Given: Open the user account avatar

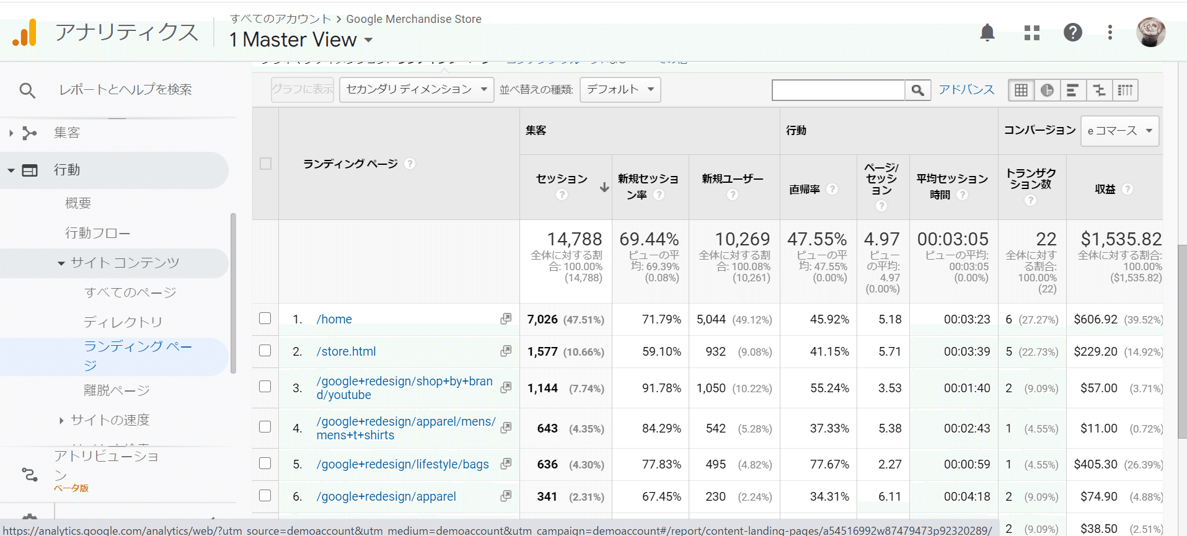Looking at the screenshot, I should point(1151,32).
